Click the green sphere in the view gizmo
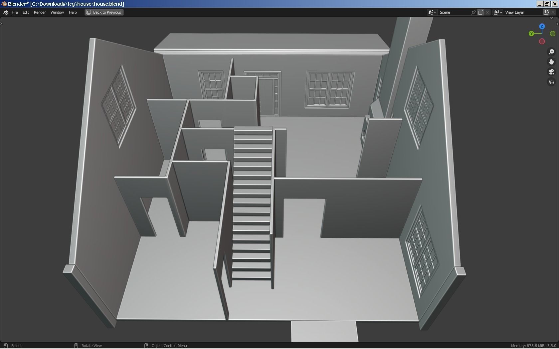 553,33
